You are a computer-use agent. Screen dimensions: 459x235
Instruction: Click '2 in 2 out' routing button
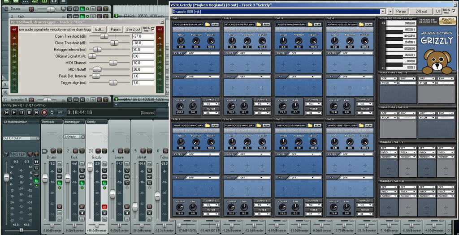[133, 29]
